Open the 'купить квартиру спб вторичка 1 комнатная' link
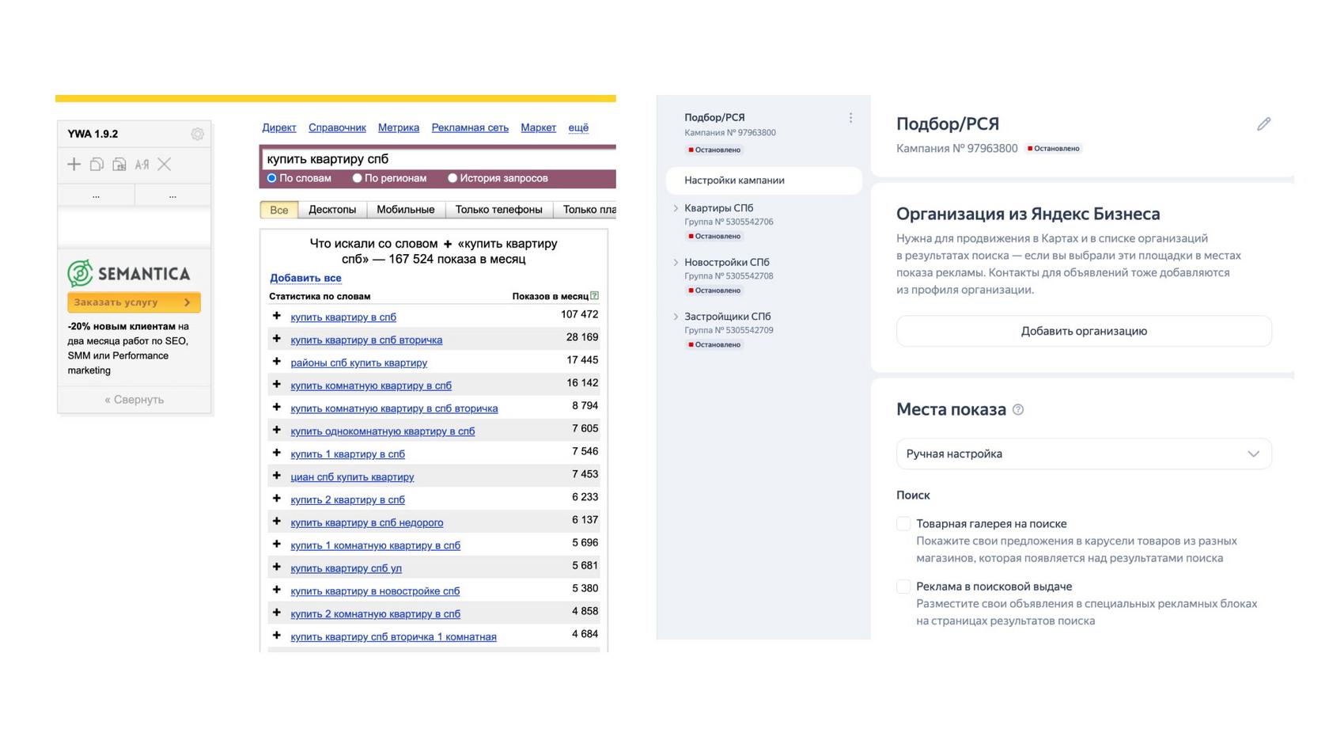The height and width of the screenshot is (748, 1329). pos(393,636)
